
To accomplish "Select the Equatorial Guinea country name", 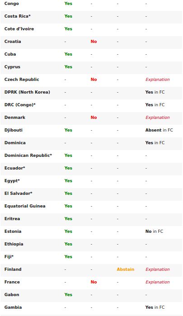I will pyautogui.click(x=25, y=206).
